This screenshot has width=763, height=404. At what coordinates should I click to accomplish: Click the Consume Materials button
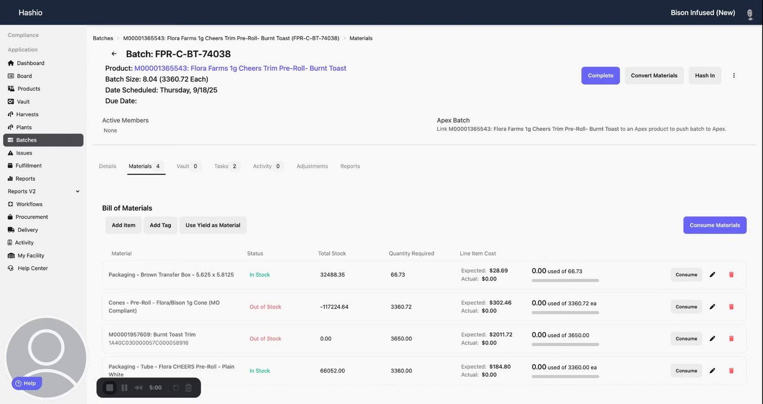tap(715, 225)
